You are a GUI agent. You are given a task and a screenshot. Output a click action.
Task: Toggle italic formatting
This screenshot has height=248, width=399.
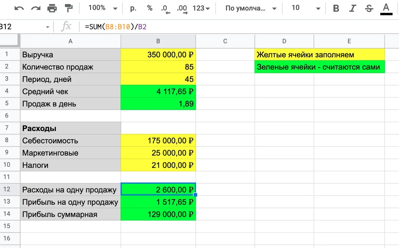click(353, 8)
